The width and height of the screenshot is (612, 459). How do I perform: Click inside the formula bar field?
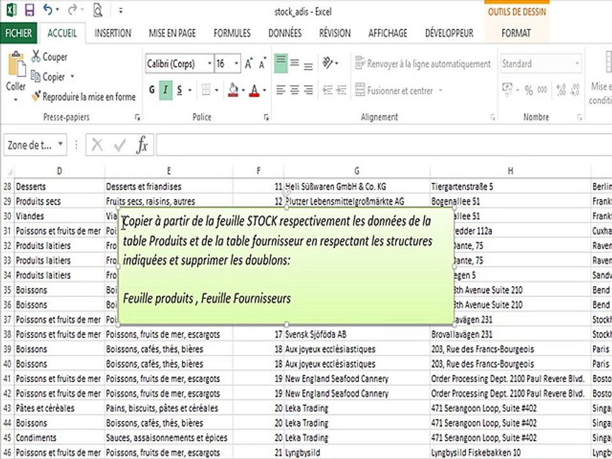click(384, 145)
